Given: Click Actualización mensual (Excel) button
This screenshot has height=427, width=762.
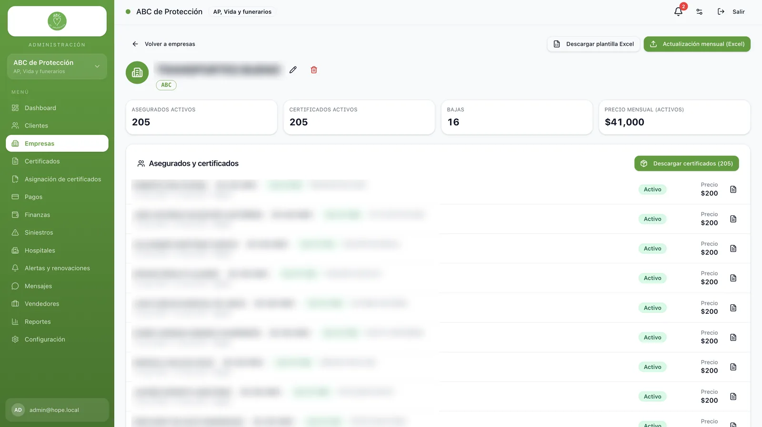Looking at the screenshot, I should (697, 44).
